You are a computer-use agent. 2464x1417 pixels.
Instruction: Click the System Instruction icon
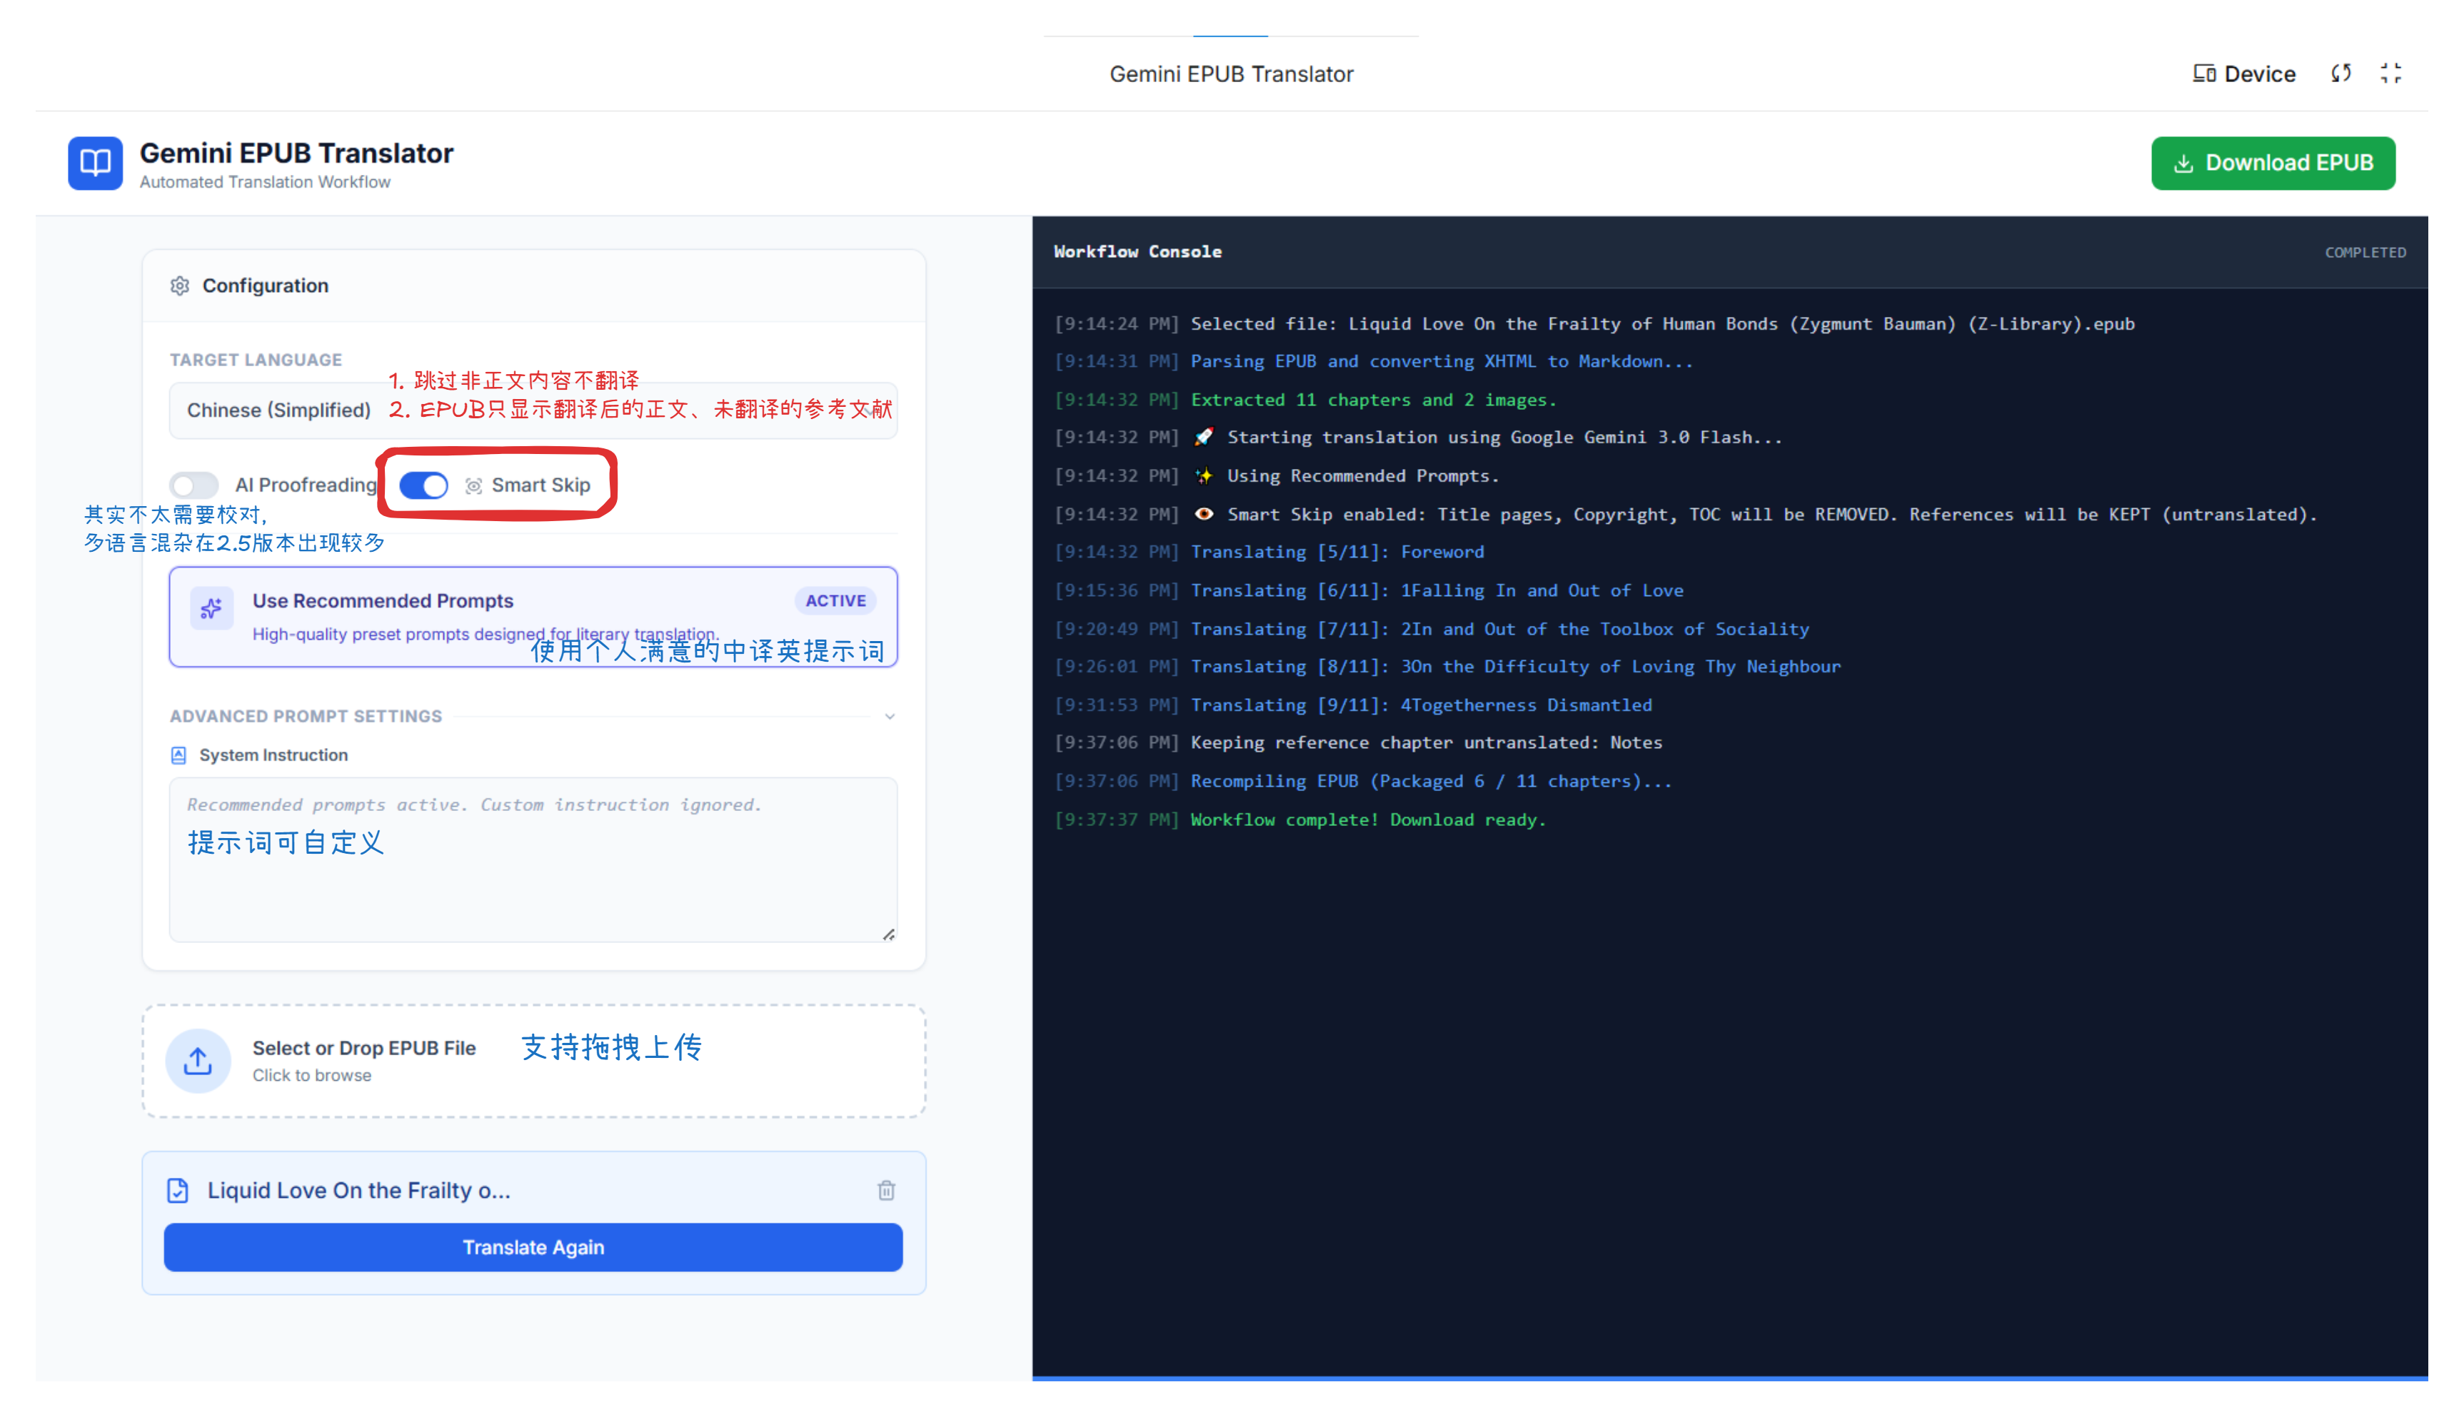(x=178, y=755)
